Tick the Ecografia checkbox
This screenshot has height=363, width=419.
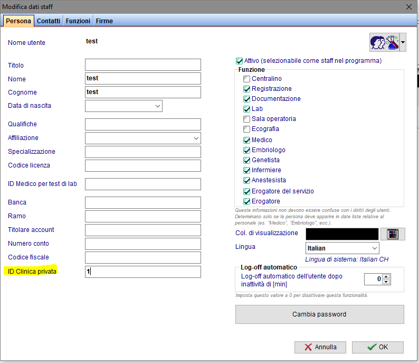pyautogui.click(x=246, y=129)
